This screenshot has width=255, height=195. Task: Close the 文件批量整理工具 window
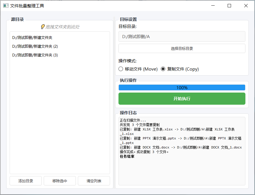tap(246, 6)
